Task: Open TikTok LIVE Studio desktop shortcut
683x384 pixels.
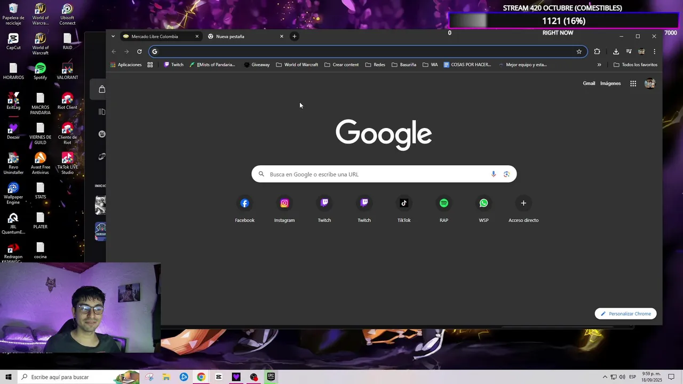Action: [67, 164]
